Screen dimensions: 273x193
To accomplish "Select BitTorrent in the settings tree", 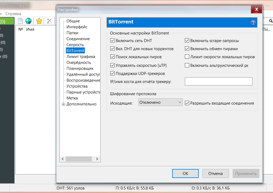I will pyautogui.click(x=75, y=51).
